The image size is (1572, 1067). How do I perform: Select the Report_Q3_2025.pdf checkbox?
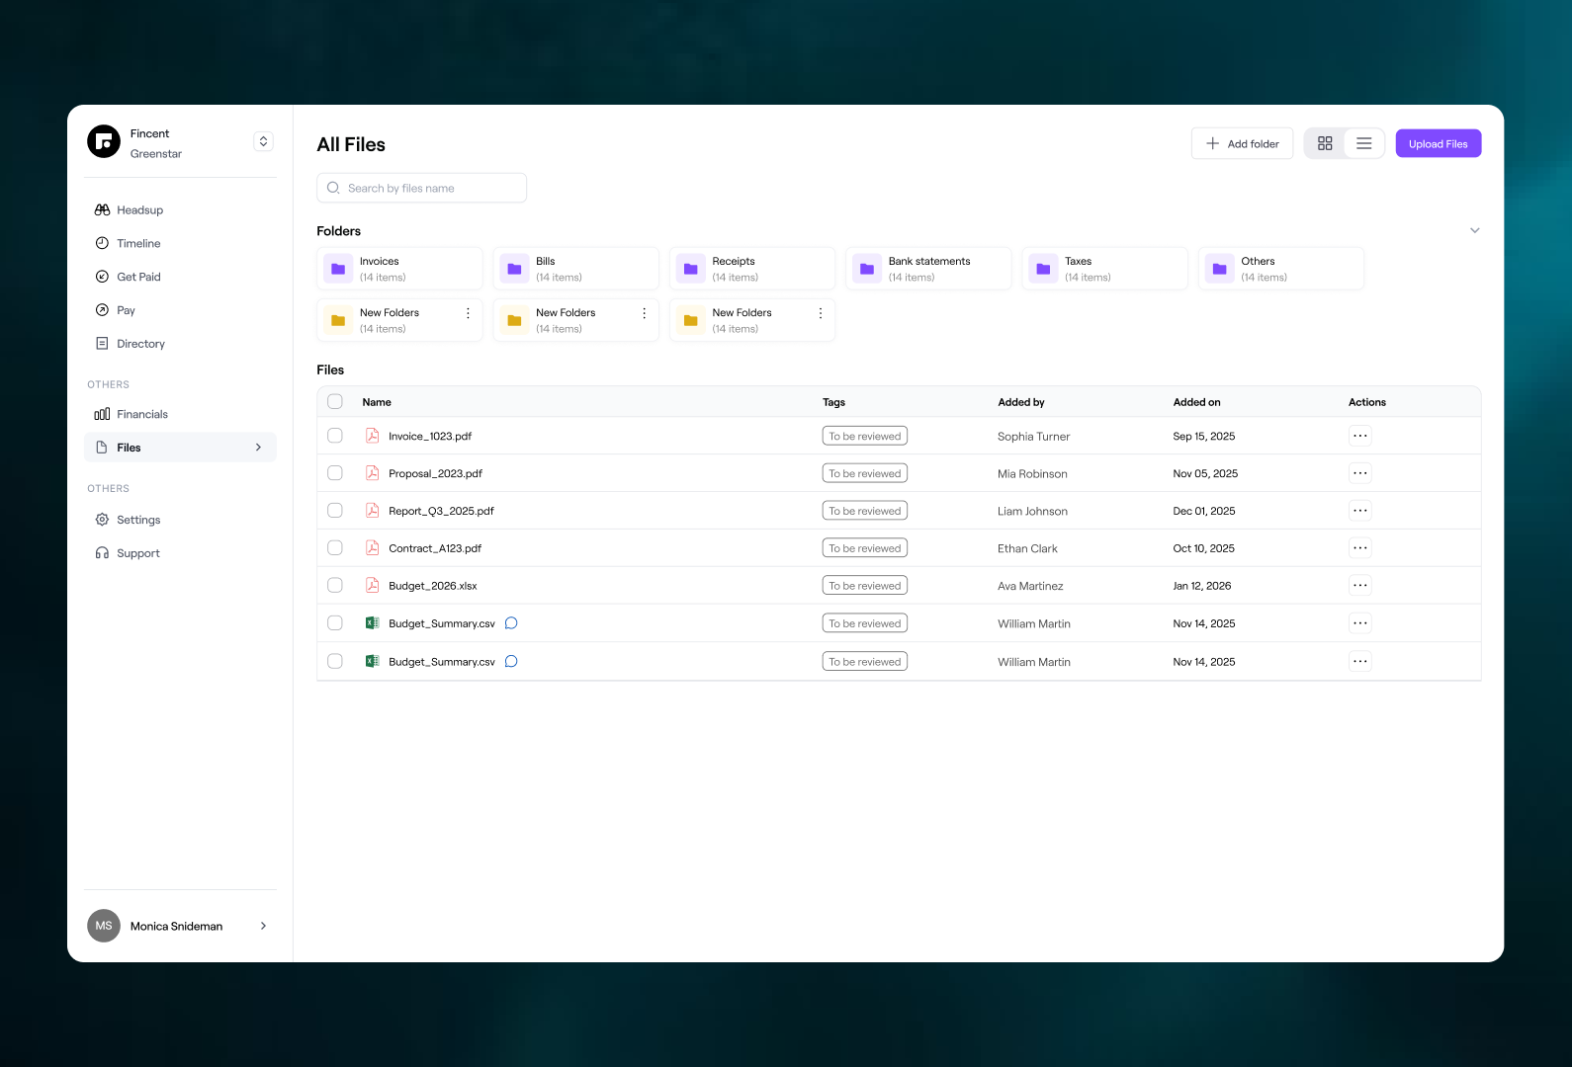point(335,511)
